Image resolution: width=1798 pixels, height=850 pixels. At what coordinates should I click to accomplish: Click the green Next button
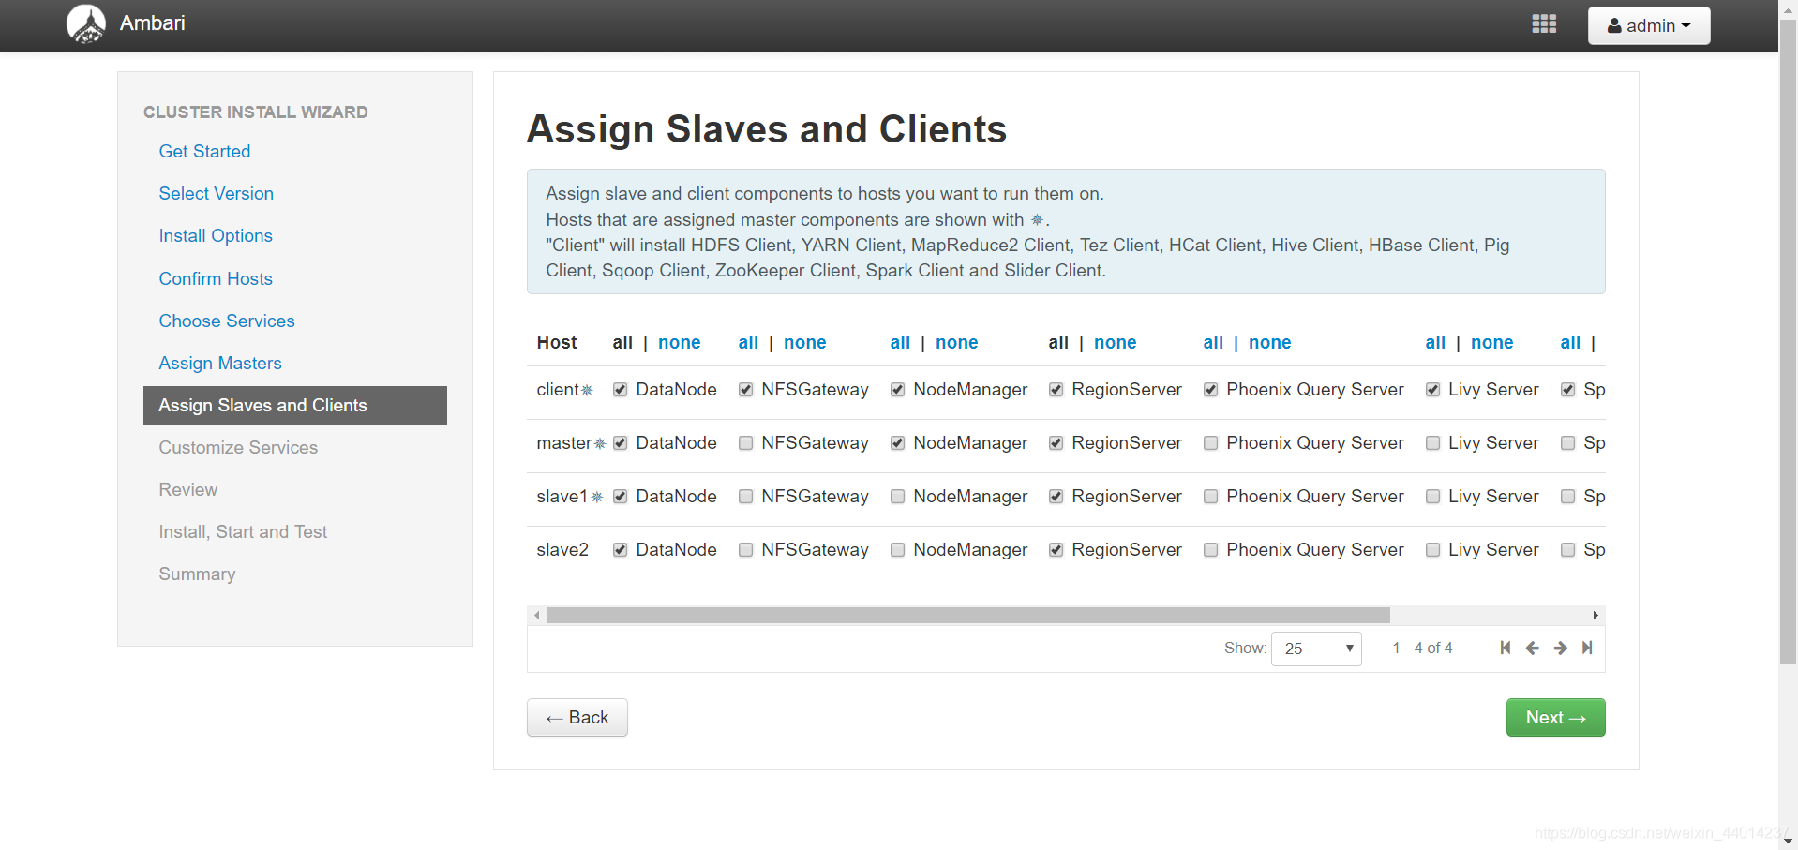pyautogui.click(x=1555, y=718)
